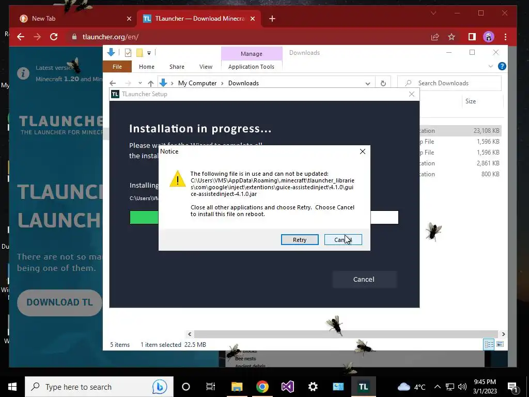Open the File tab in File Explorer

(x=117, y=67)
